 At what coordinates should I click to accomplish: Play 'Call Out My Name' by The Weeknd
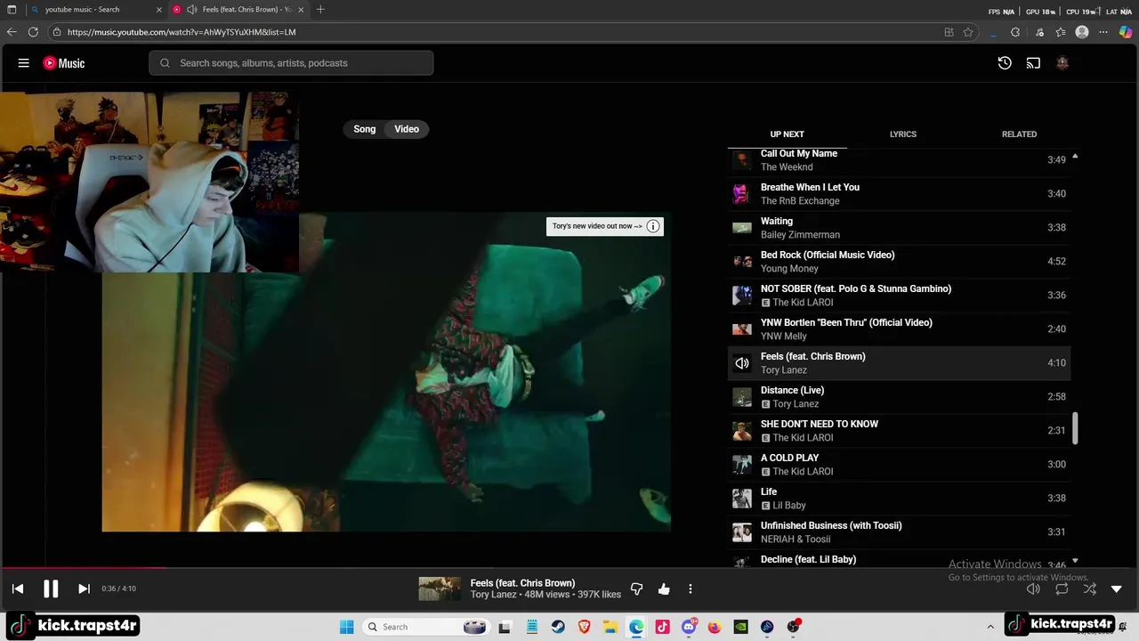[x=899, y=160]
